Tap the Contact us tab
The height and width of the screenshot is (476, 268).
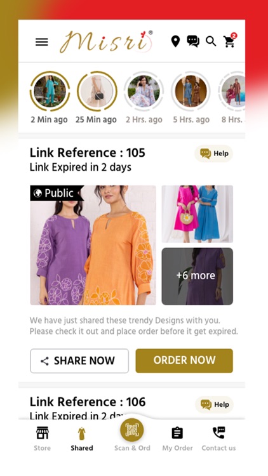point(218,439)
